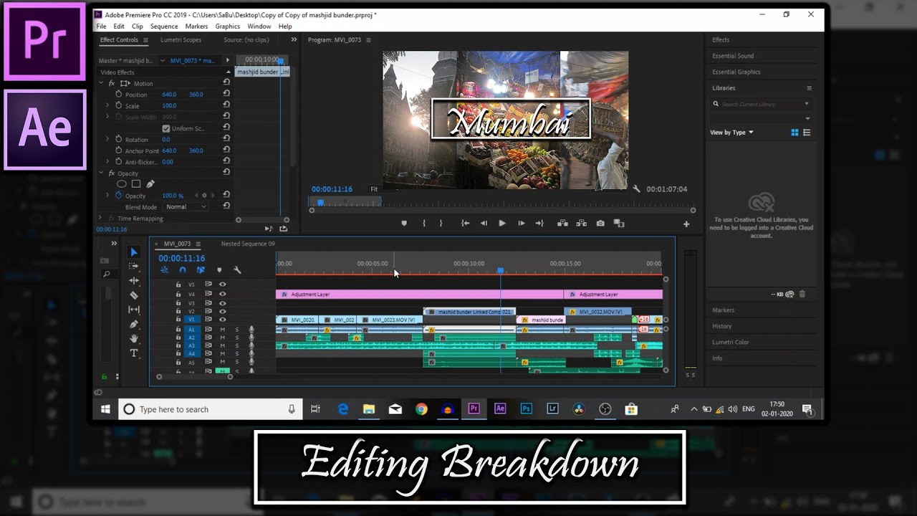Screen dimensions: 917x516
Task: Click Opacity value 100.0 %
Action: click(x=173, y=196)
